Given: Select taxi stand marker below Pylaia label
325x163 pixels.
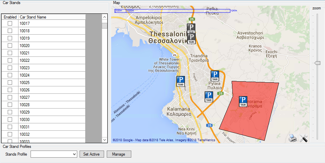Looking at the screenshot, I should click(209, 97).
